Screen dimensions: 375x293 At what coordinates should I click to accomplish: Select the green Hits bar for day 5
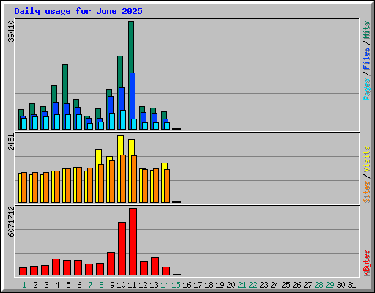coord(65,83)
